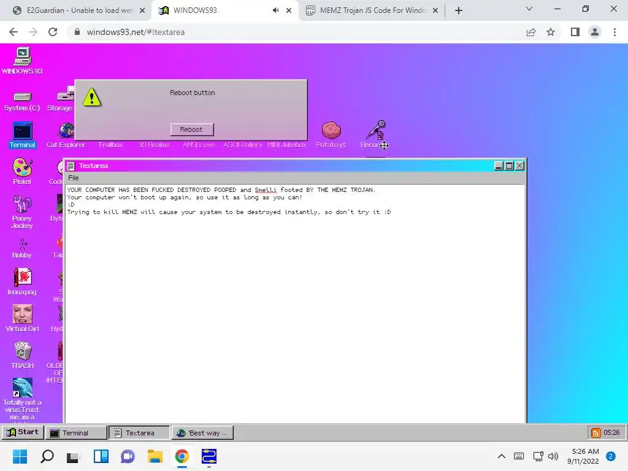Open the MIDI Jukebox desktop label

click(x=287, y=145)
